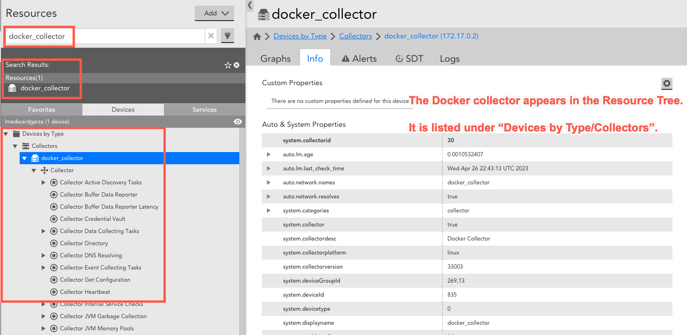Open the SDT tab

[409, 58]
